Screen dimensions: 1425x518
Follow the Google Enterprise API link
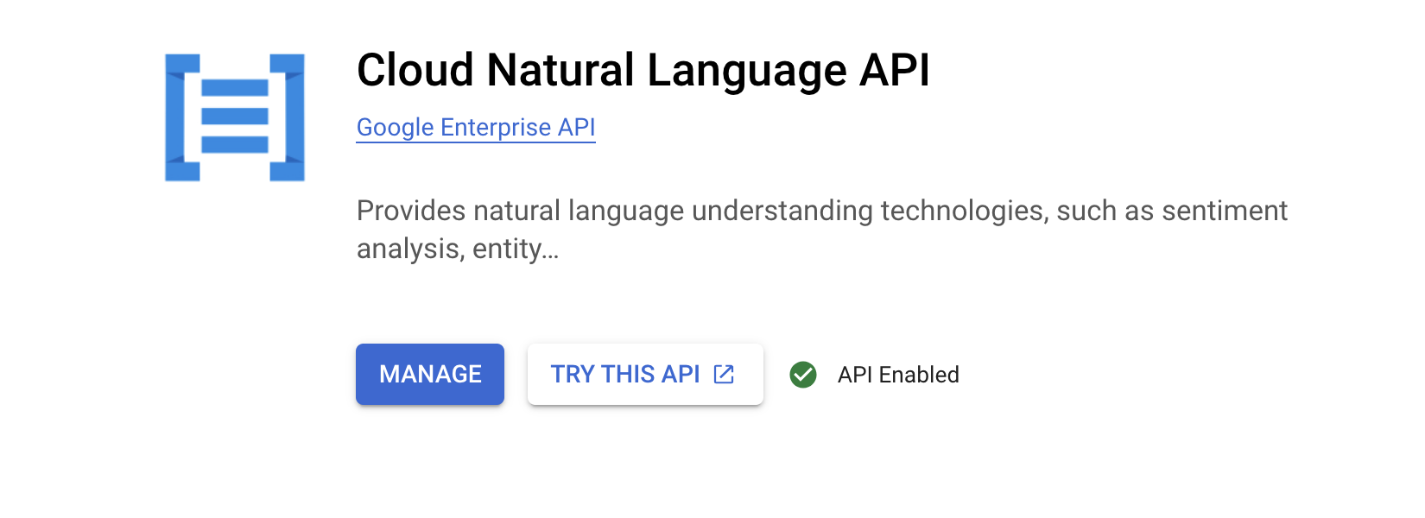(x=476, y=127)
